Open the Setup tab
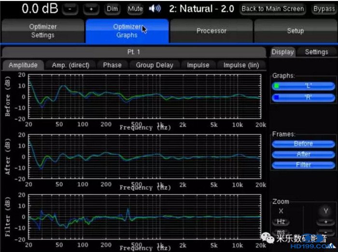Image resolution: width=338 pixels, height=252 pixels. tap(295, 31)
